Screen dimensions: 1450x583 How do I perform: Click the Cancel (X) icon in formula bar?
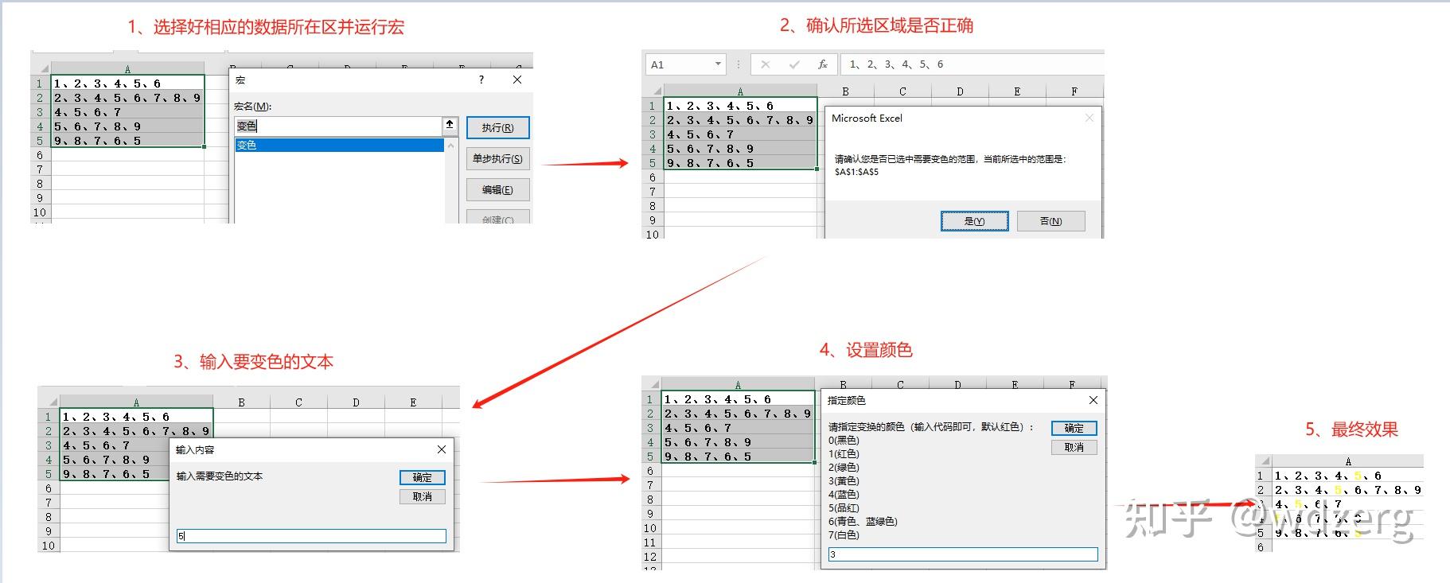click(x=766, y=64)
